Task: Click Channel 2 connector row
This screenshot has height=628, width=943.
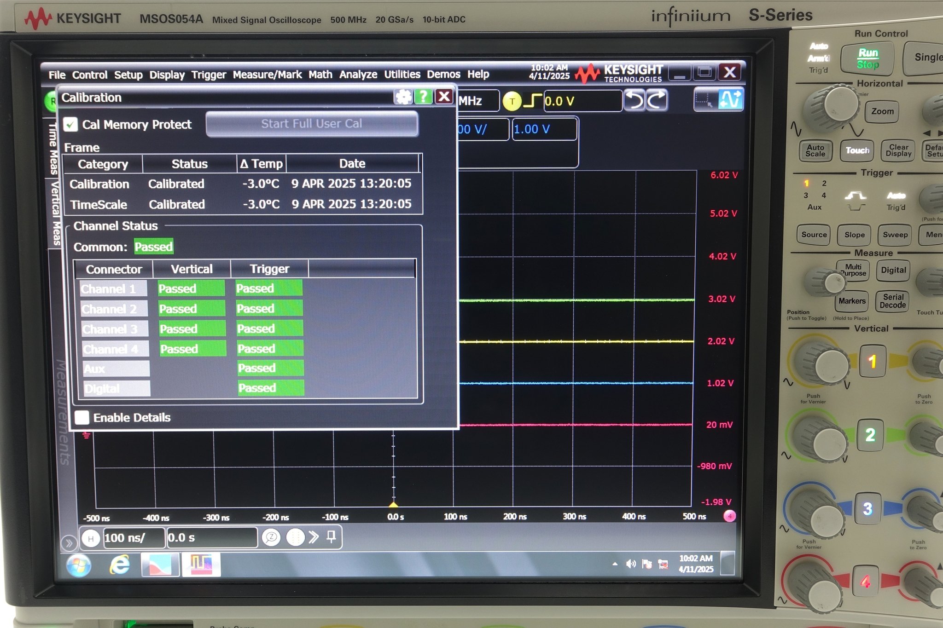Action: pos(114,309)
